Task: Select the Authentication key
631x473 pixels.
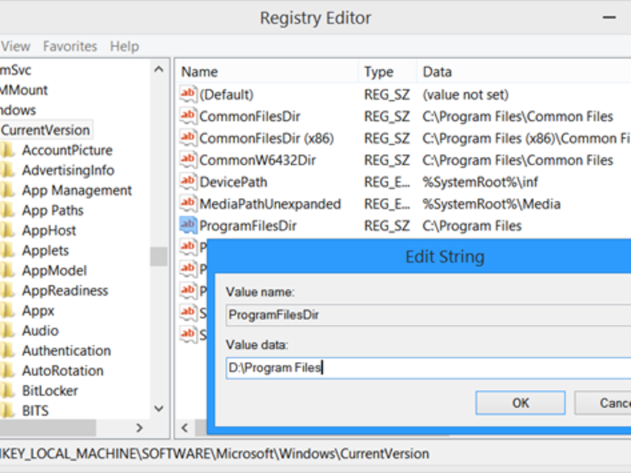Action: pyautogui.click(x=66, y=351)
